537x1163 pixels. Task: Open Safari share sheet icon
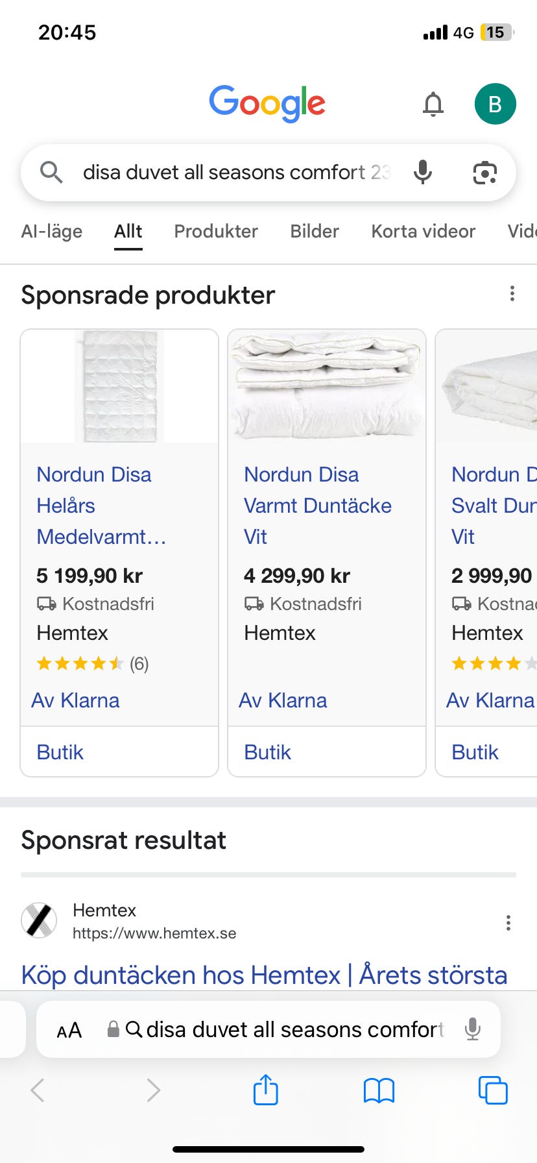(x=265, y=1090)
